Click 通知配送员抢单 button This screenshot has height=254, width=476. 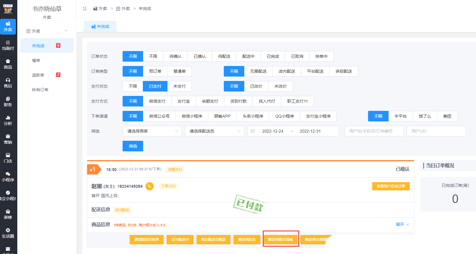point(147,240)
